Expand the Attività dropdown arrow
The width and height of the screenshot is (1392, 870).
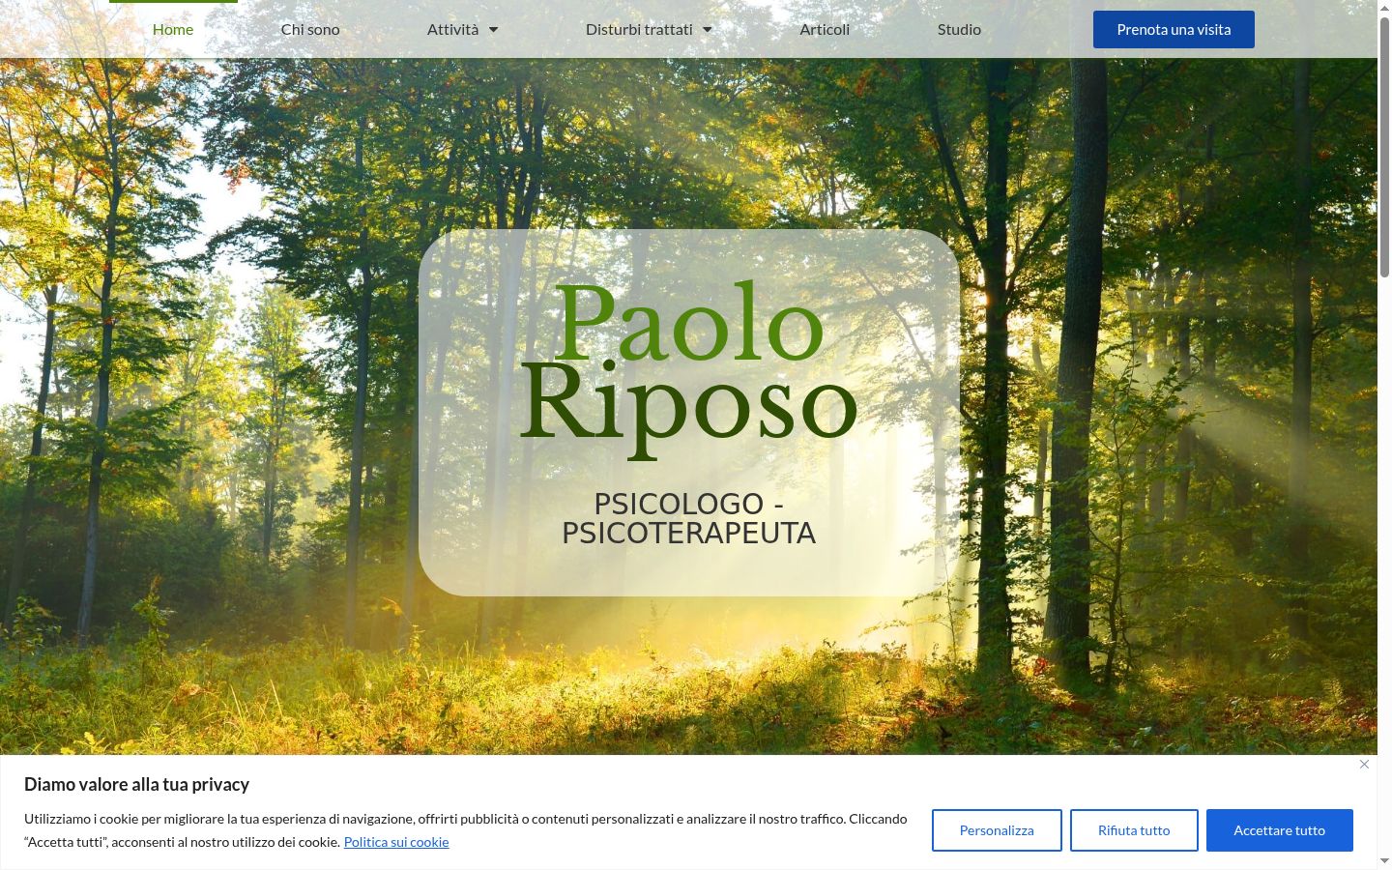pyautogui.click(x=493, y=30)
